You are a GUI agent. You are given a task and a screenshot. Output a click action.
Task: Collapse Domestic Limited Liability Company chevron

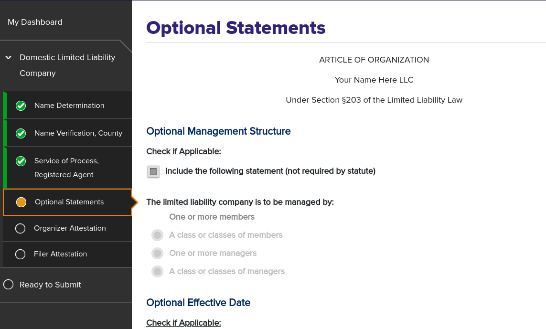(x=8, y=57)
